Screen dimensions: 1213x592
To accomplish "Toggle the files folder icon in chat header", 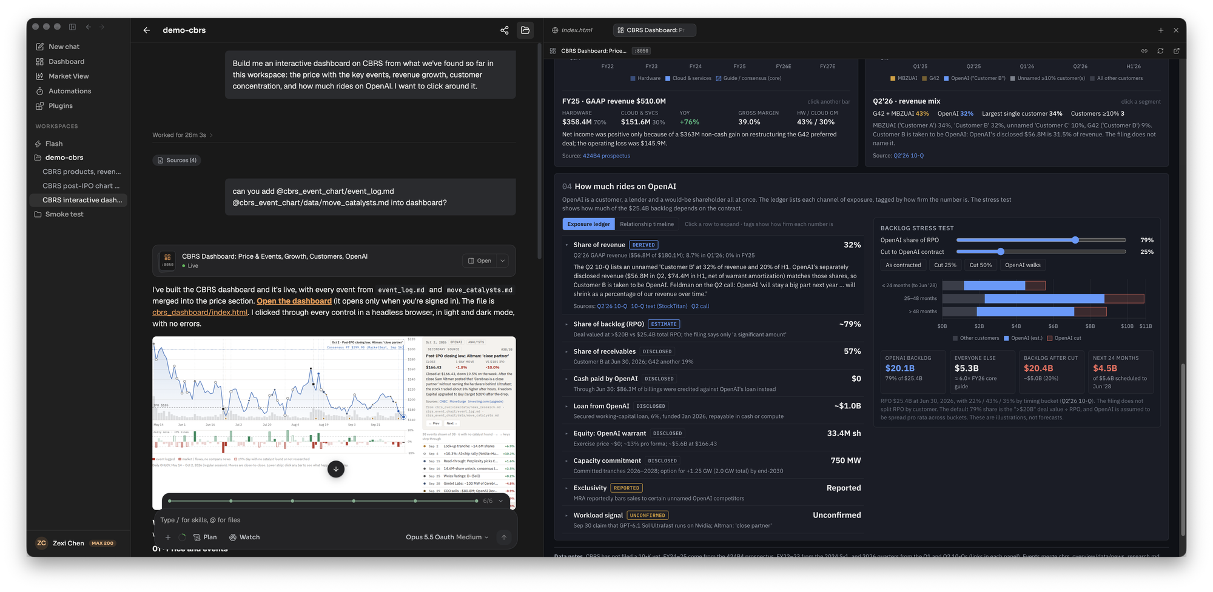I will point(525,30).
